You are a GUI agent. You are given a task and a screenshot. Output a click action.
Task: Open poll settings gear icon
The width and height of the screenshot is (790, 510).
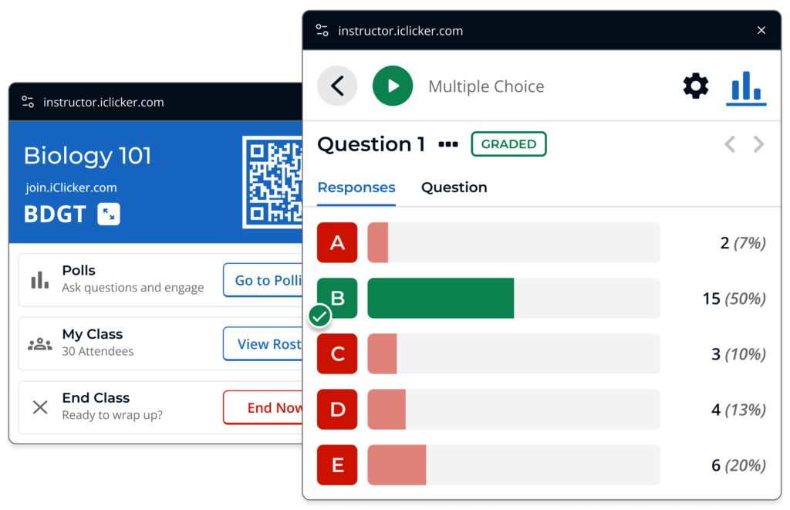coord(695,86)
